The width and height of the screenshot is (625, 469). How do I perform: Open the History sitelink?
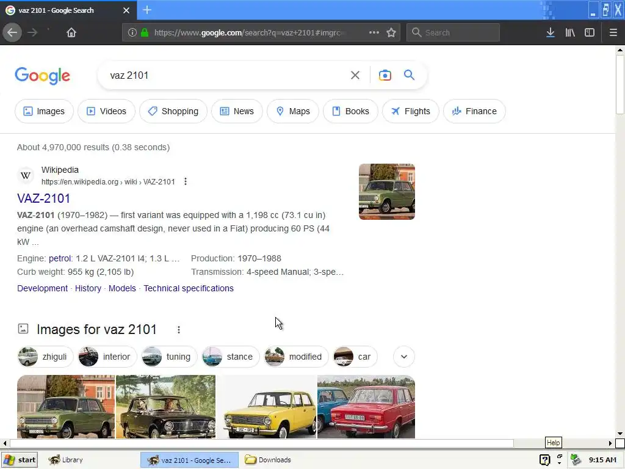tap(88, 288)
